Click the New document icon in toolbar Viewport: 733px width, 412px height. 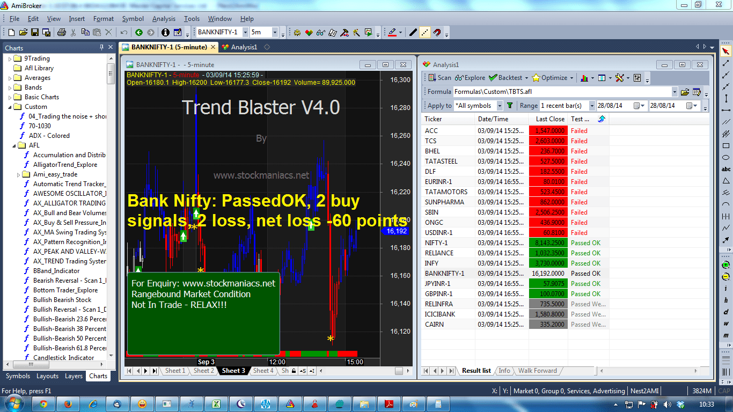pyautogui.click(x=11, y=32)
